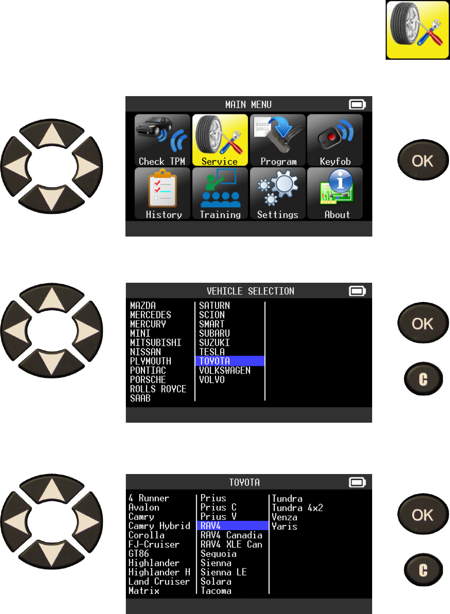Open the History clipboard icon
The image size is (450, 614).
(x=162, y=194)
